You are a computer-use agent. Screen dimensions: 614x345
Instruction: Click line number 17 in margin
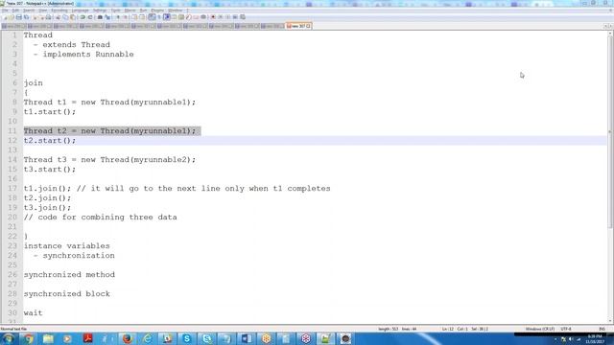[x=12, y=189]
